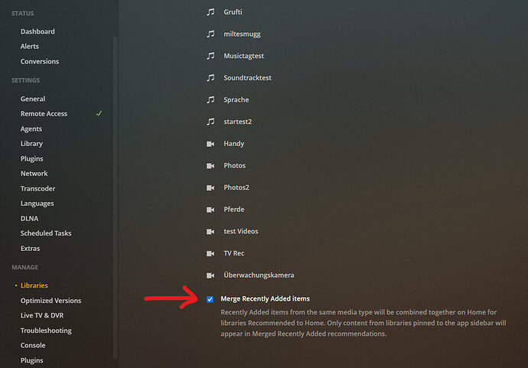Open Languages settings
The height and width of the screenshot is (368, 528).
point(37,204)
